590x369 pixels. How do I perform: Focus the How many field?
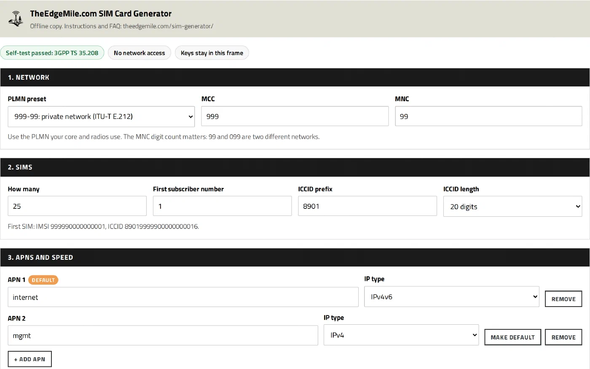click(77, 206)
